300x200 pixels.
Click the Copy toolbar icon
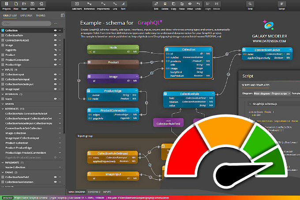[173, 6]
